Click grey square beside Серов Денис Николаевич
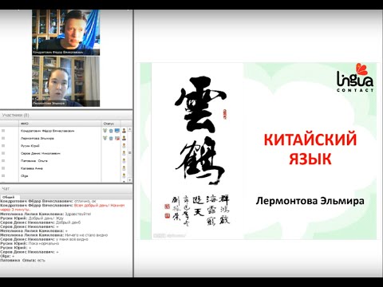383x287 pixels. [x=3, y=153]
